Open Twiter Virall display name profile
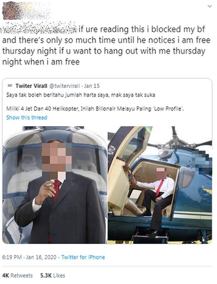The height and width of the screenshot is (284, 217). click(x=31, y=86)
